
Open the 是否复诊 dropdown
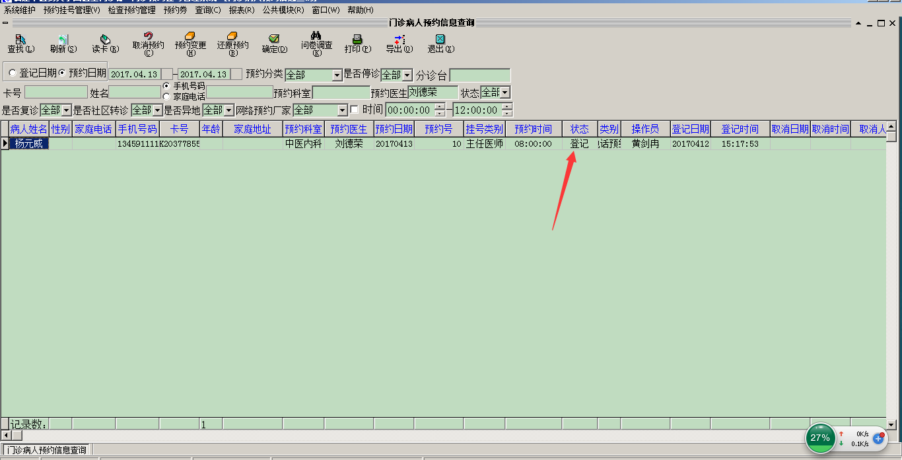pos(66,110)
